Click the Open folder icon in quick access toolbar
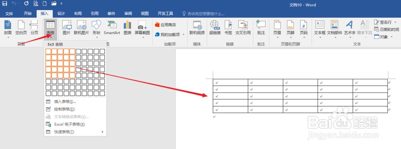The height and width of the screenshot is (149, 401). 54,4
